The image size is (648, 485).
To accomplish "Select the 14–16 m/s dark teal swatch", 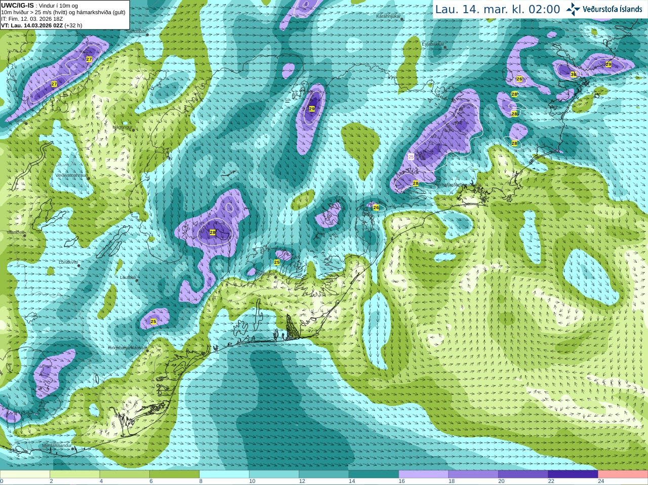I will coord(374,474).
